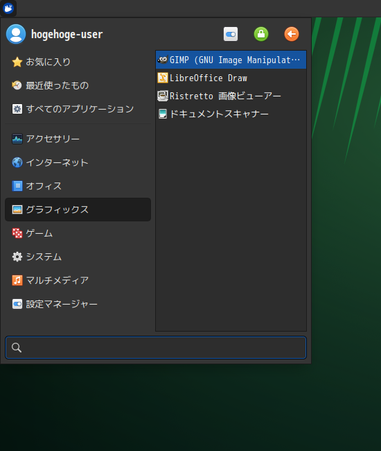
Task: Open the アクセサリー category
Action: click(78, 139)
